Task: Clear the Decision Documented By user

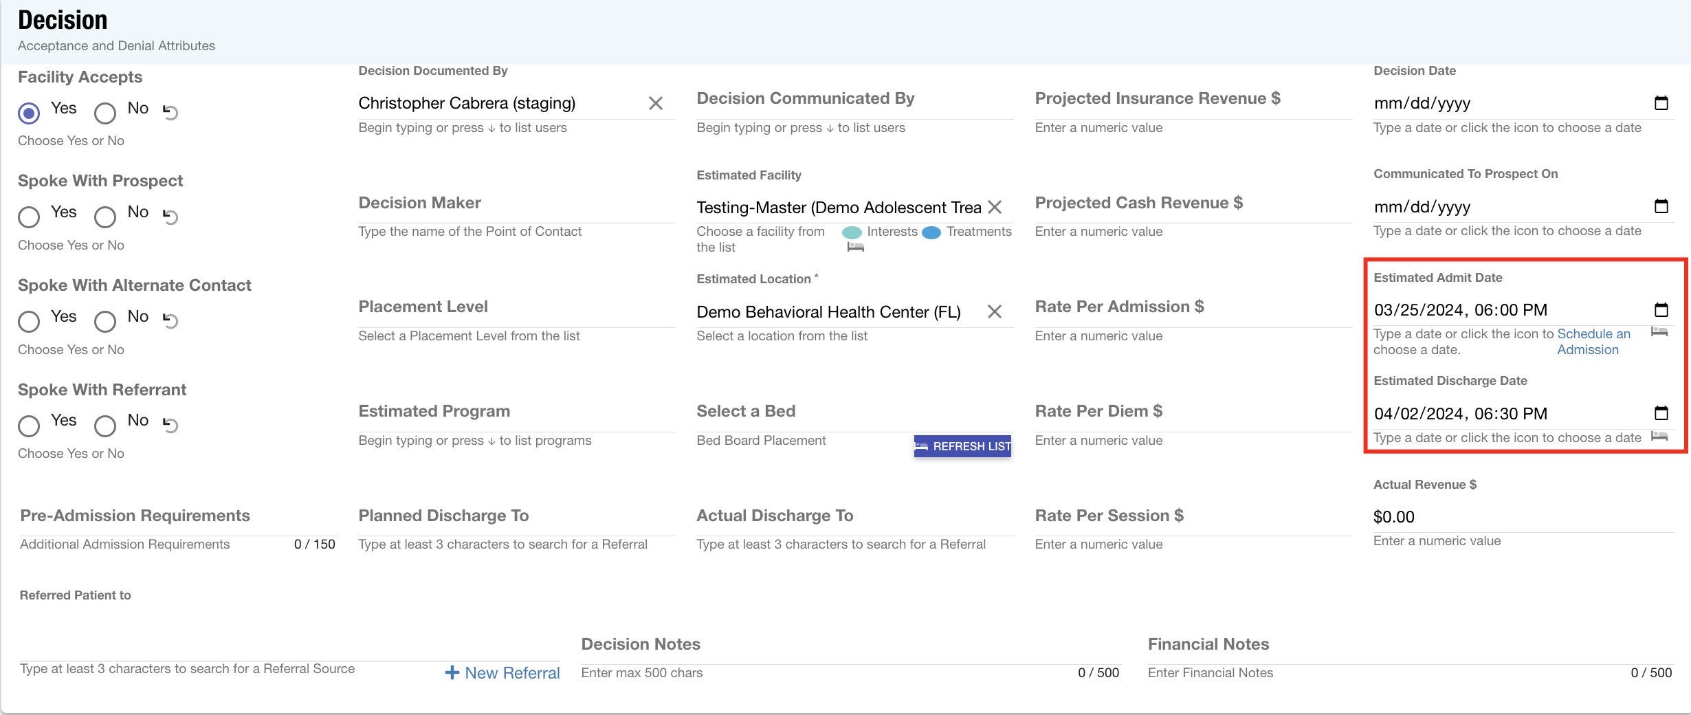Action: tap(655, 103)
